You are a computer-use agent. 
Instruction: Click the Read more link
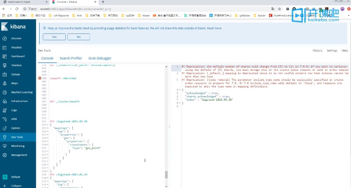214,28
